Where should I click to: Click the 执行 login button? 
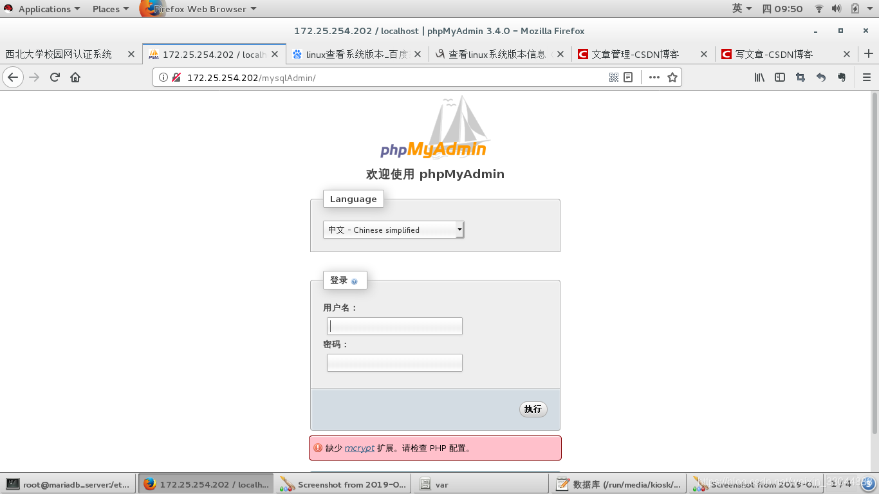click(533, 409)
